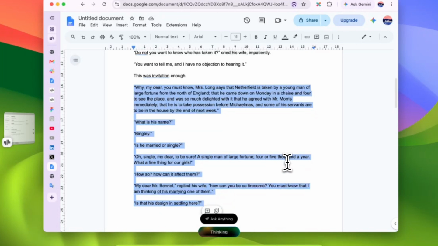The width and height of the screenshot is (438, 246).
Task: Collapse the browser tab sidebar
Action: click(52, 18)
